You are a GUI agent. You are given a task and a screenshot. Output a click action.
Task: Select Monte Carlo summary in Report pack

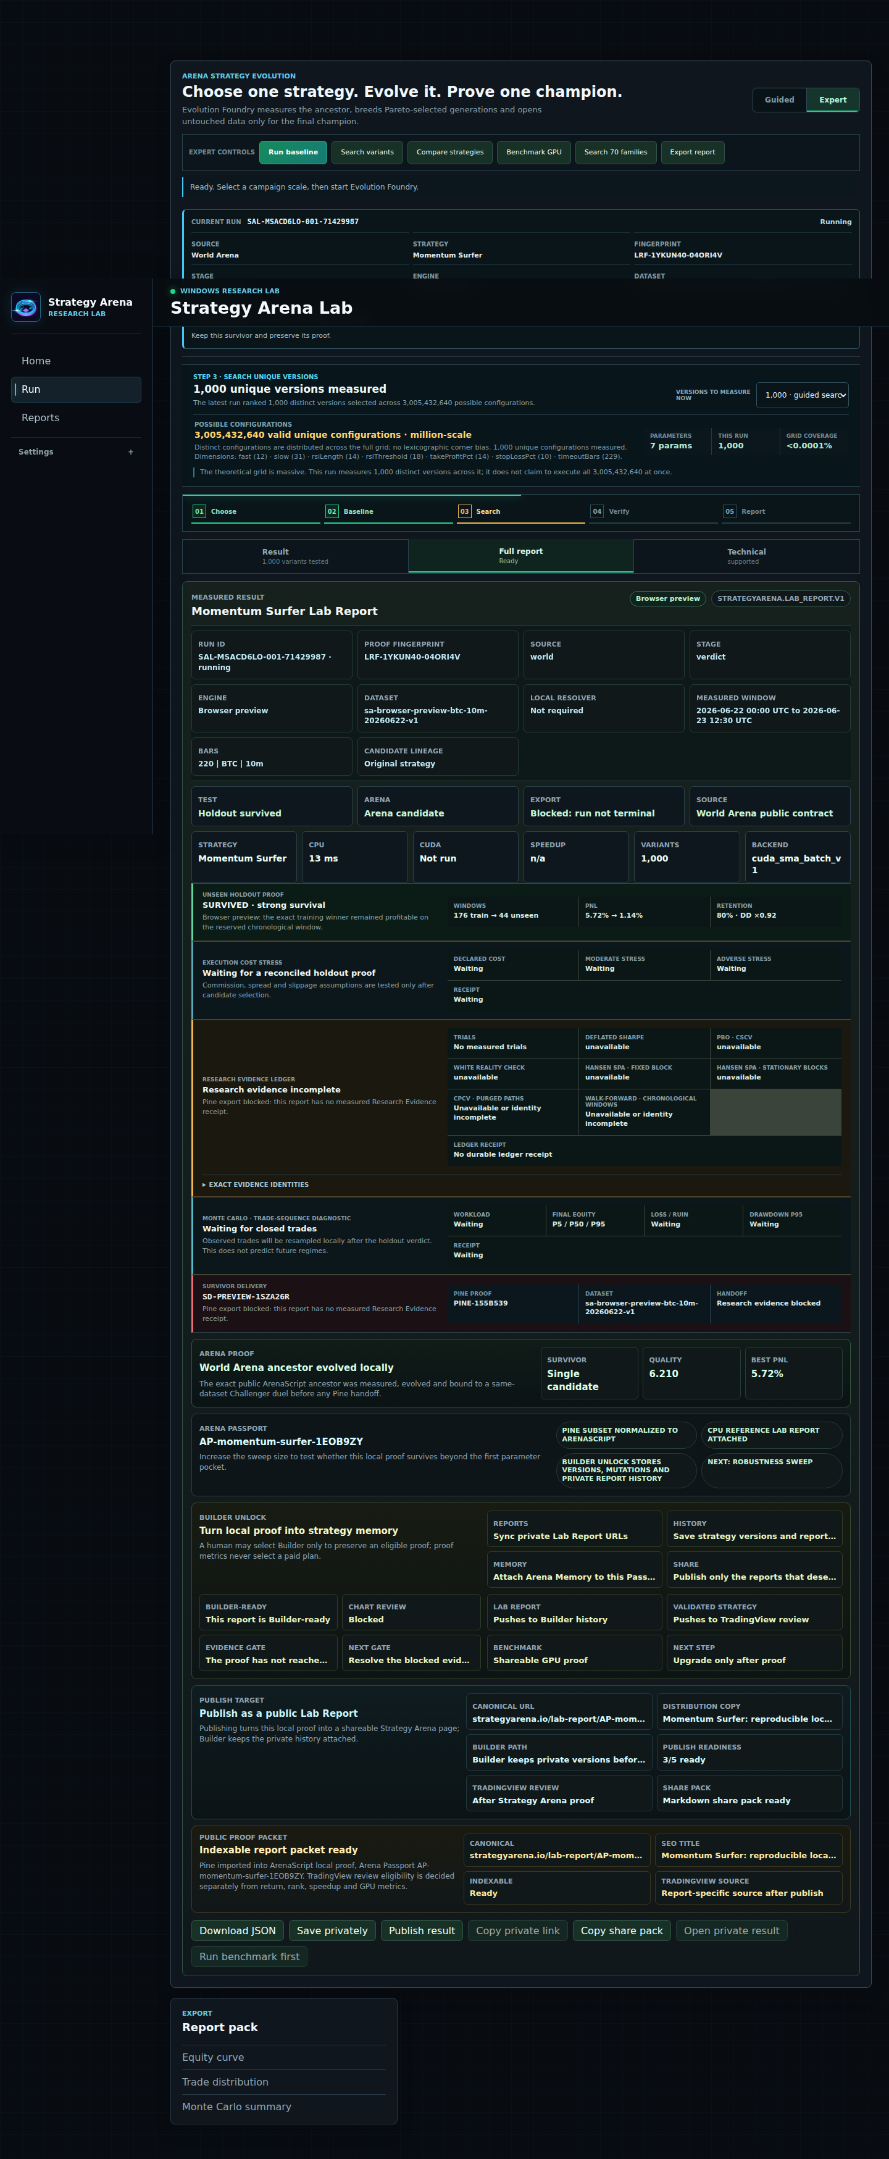(x=284, y=2107)
